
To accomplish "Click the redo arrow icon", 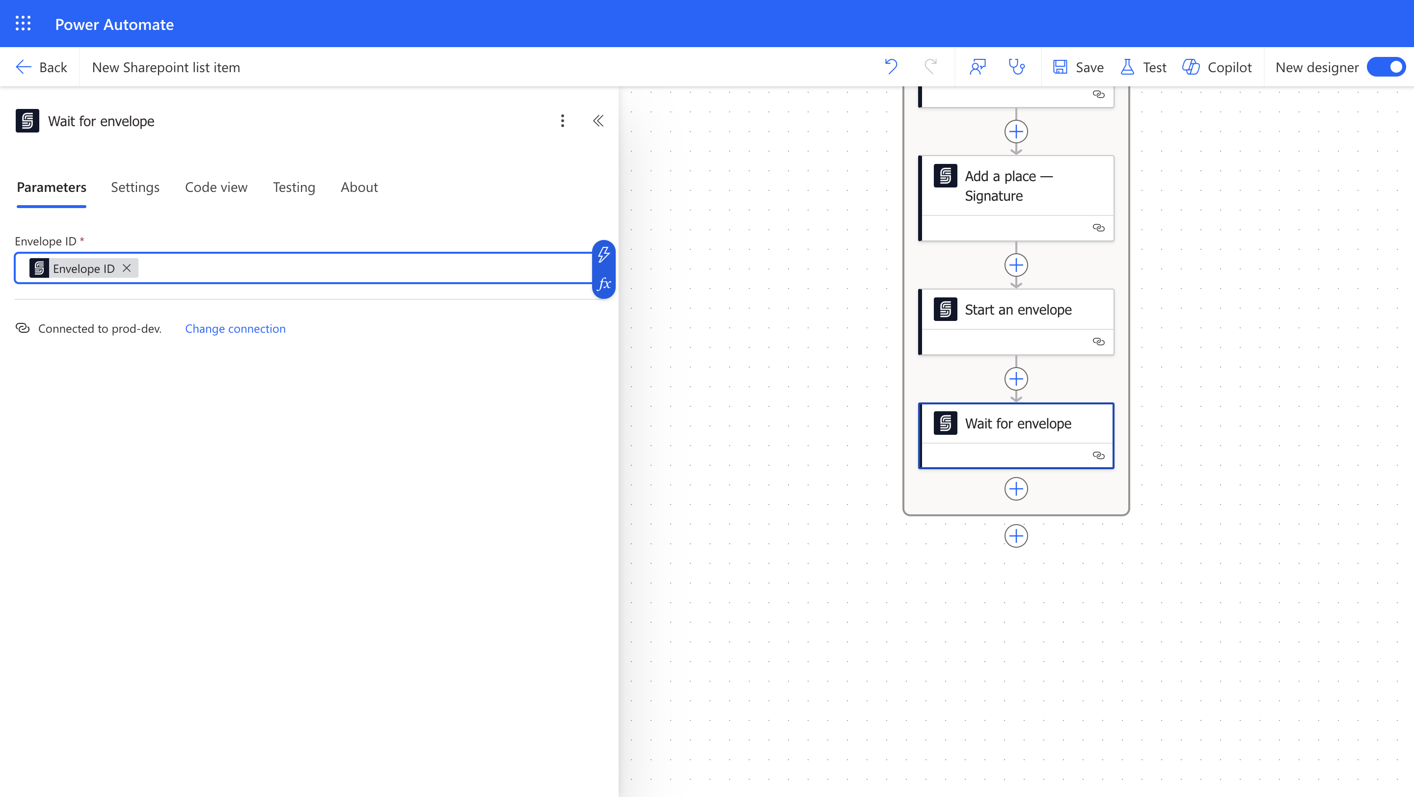I will tap(930, 67).
